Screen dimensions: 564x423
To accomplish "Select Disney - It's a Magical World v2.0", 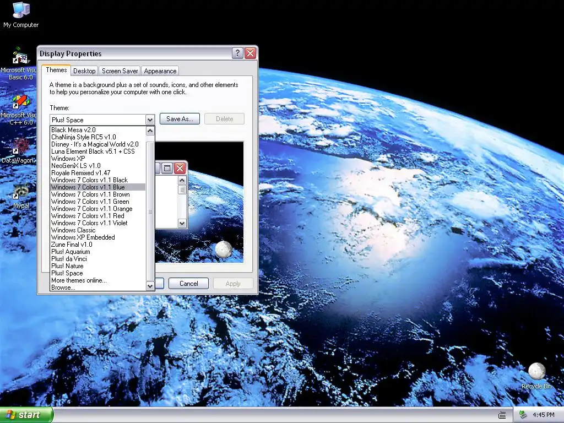I will pyautogui.click(x=98, y=144).
